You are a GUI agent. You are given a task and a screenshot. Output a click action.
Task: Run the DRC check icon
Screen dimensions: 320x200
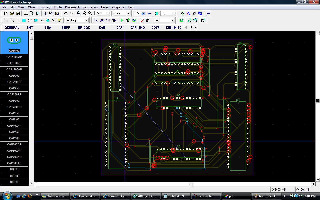click(x=142, y=20)
